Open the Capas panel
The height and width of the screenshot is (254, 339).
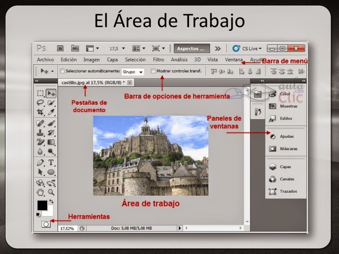pyautogui.click(x=280, y=167)
